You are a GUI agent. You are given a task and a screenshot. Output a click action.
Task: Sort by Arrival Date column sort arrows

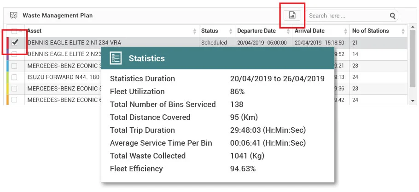point(345,31)
